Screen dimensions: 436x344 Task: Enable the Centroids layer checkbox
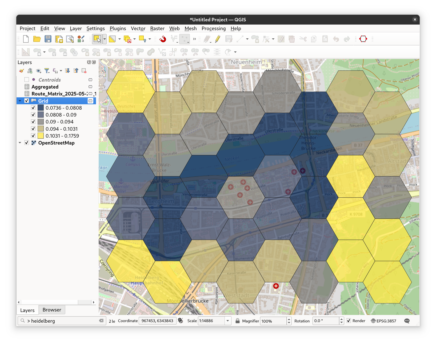pyautogui.click(x=27, y=80)
